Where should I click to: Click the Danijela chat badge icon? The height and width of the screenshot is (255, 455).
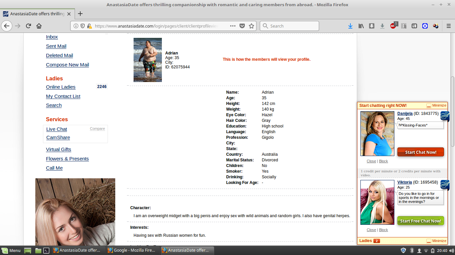point(445,116)
